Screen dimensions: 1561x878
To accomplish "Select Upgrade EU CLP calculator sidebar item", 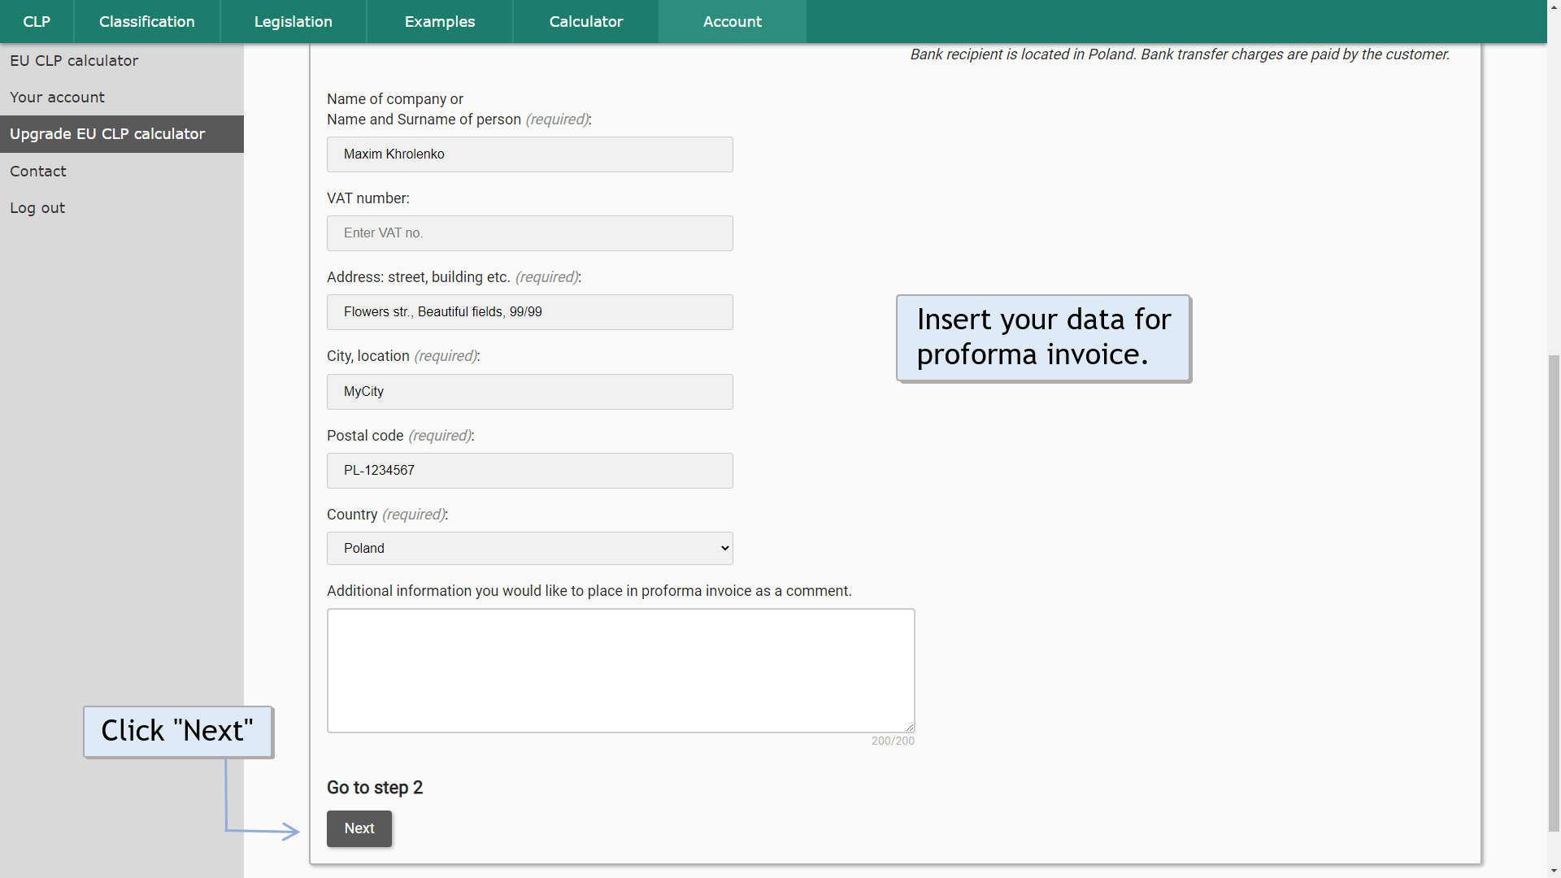I will tap(122, 134).
